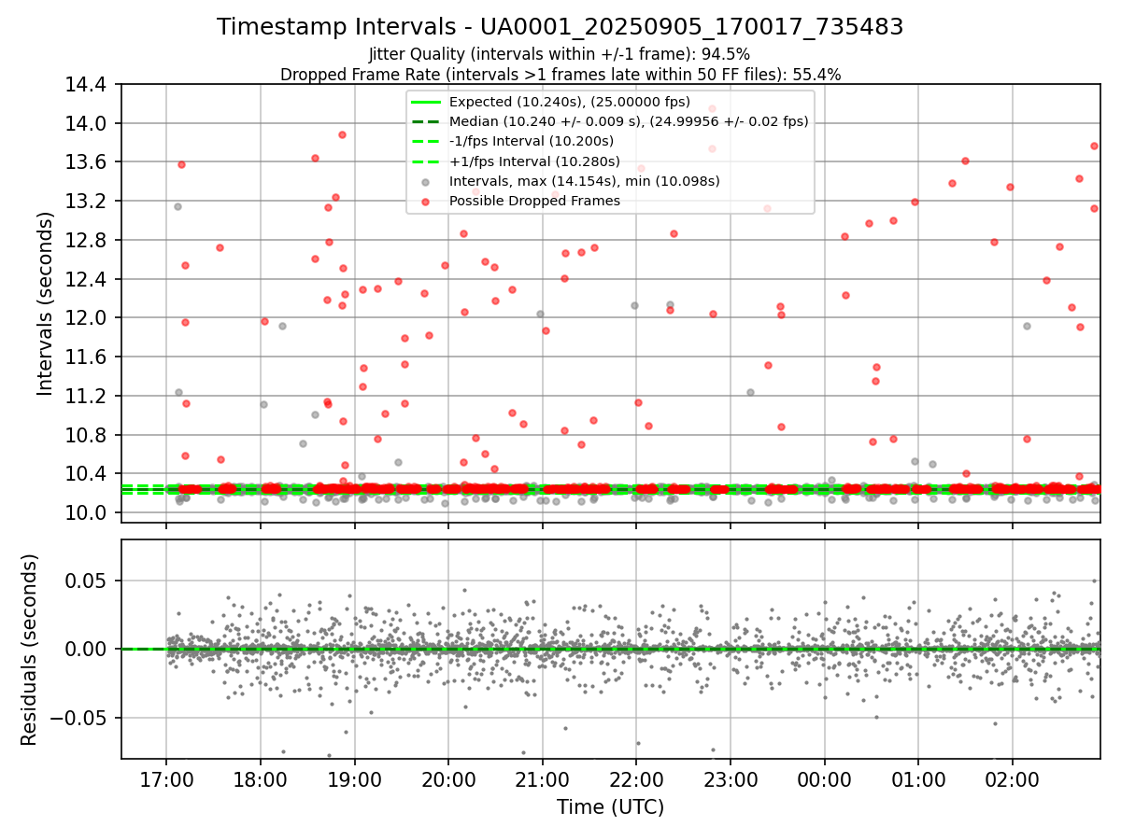Click the Jitter Quality 94.5% subtitle
Screen dimensions: 1121x840
[x=560, y=54]
